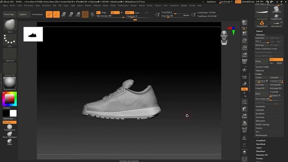Toggle the Menus button in title bar
This screenshot has height=162, width=288.
pyautogui.click(x=238, y=2)
